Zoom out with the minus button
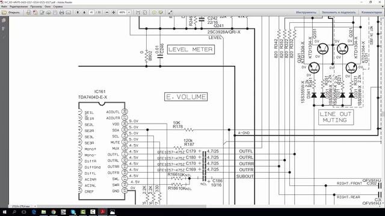385x216 pixels. pos(107,12)
